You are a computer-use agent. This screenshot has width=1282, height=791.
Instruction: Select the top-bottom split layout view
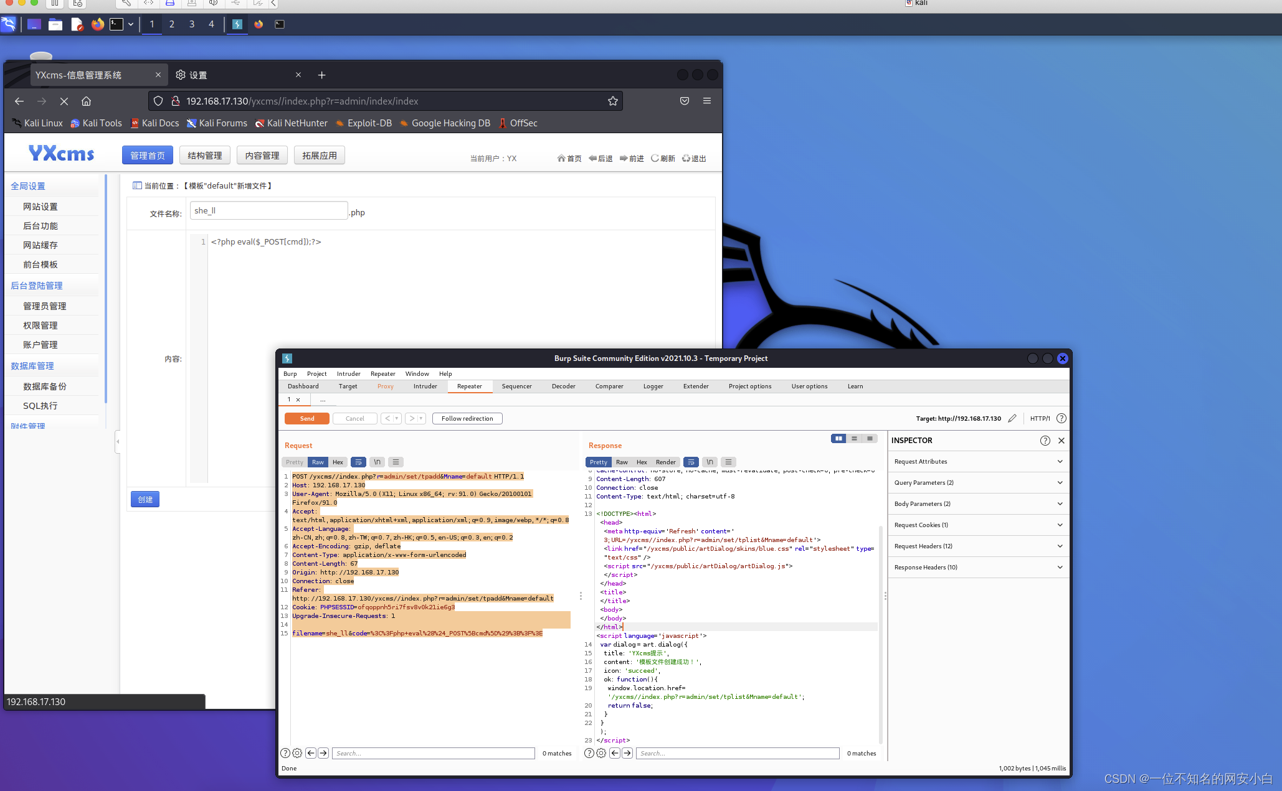tap(854, 439)
